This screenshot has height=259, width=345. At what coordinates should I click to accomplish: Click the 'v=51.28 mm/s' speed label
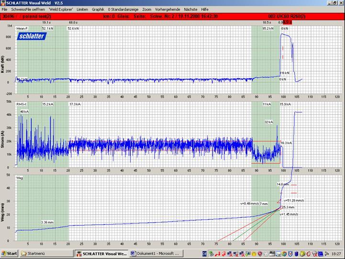click(294, 201)
